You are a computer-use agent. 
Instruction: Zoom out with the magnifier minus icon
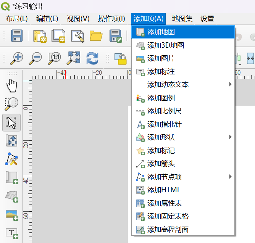click(x=35, y=58)
